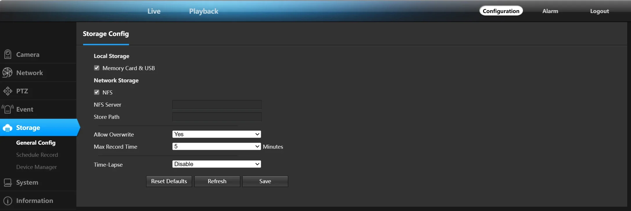Image resolution: width=631 pixels, height=211 pixels.
Task: Expand the Time-Lapse dropdown
Action: (217, 164)
